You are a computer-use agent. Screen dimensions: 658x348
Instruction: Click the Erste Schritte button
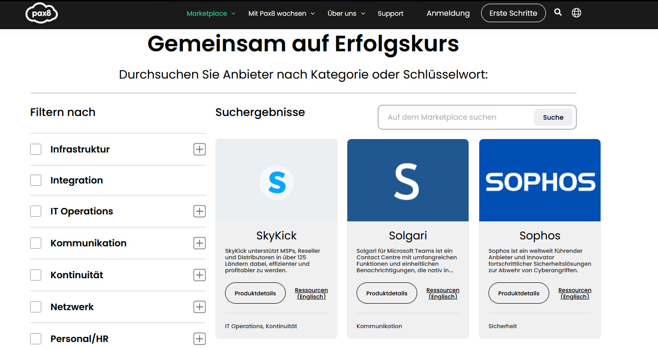point(513,13)
